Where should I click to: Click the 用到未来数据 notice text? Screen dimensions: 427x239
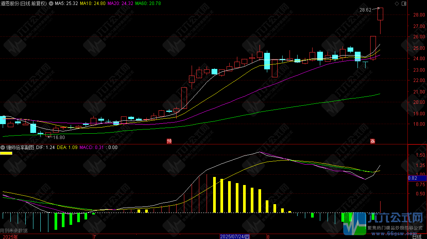click(x=14, y=231)
